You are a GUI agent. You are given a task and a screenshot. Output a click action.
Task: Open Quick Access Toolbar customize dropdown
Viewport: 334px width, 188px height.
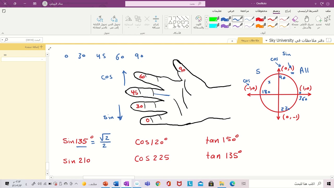315,4
